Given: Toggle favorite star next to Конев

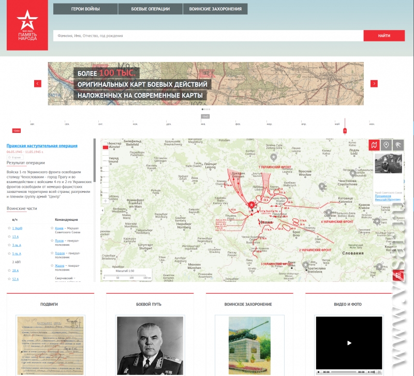Looking at the screenshot, I should point(52,228).
